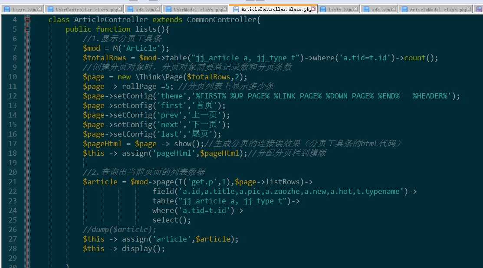483x268 pixels.
Task: Click line number 29 in the gutter
Action: tap(13, 258)
